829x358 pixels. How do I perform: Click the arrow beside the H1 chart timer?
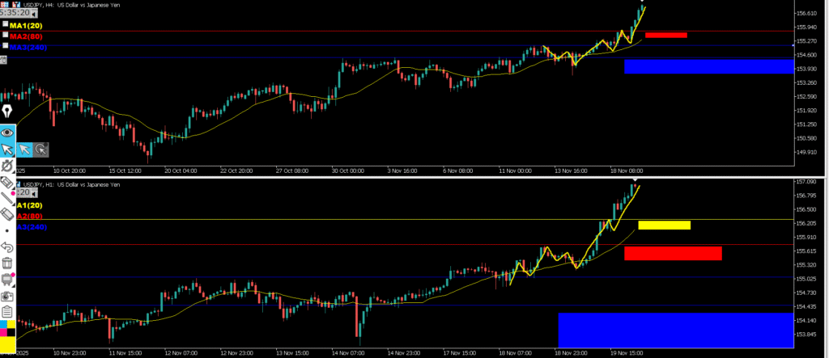tap(34, 193)
